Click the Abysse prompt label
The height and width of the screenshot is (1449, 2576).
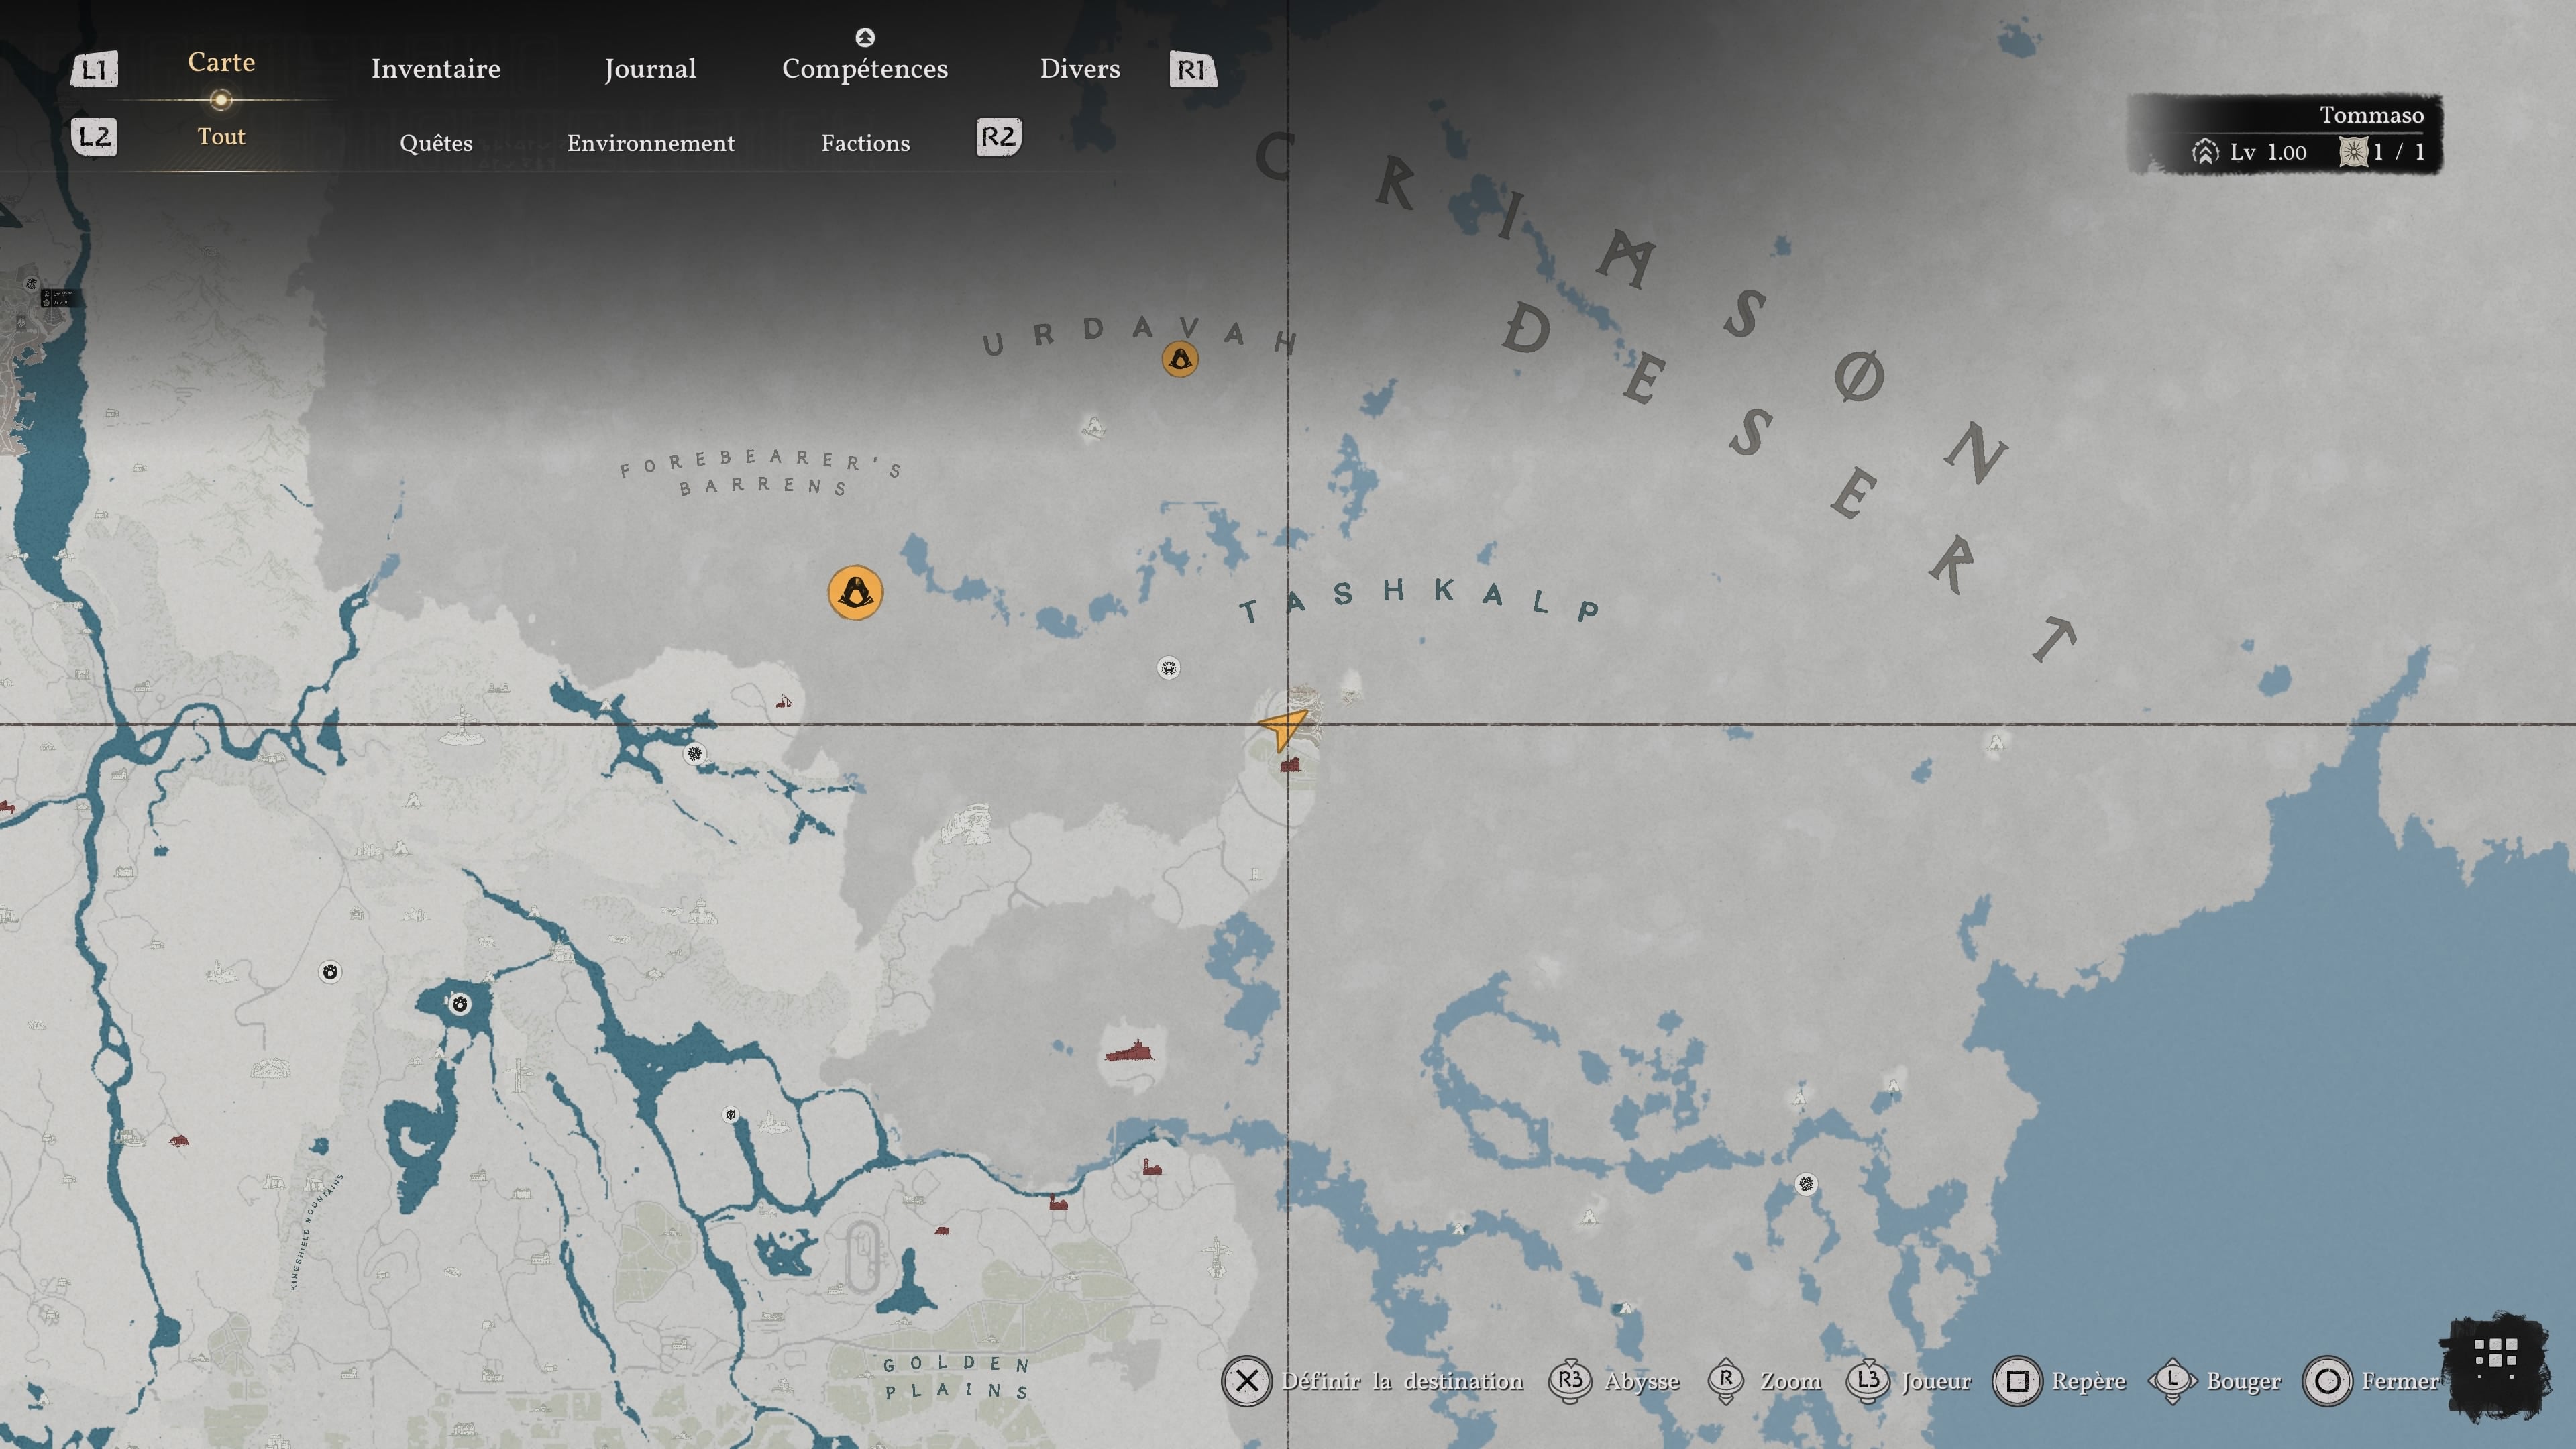point(1642,1381)
